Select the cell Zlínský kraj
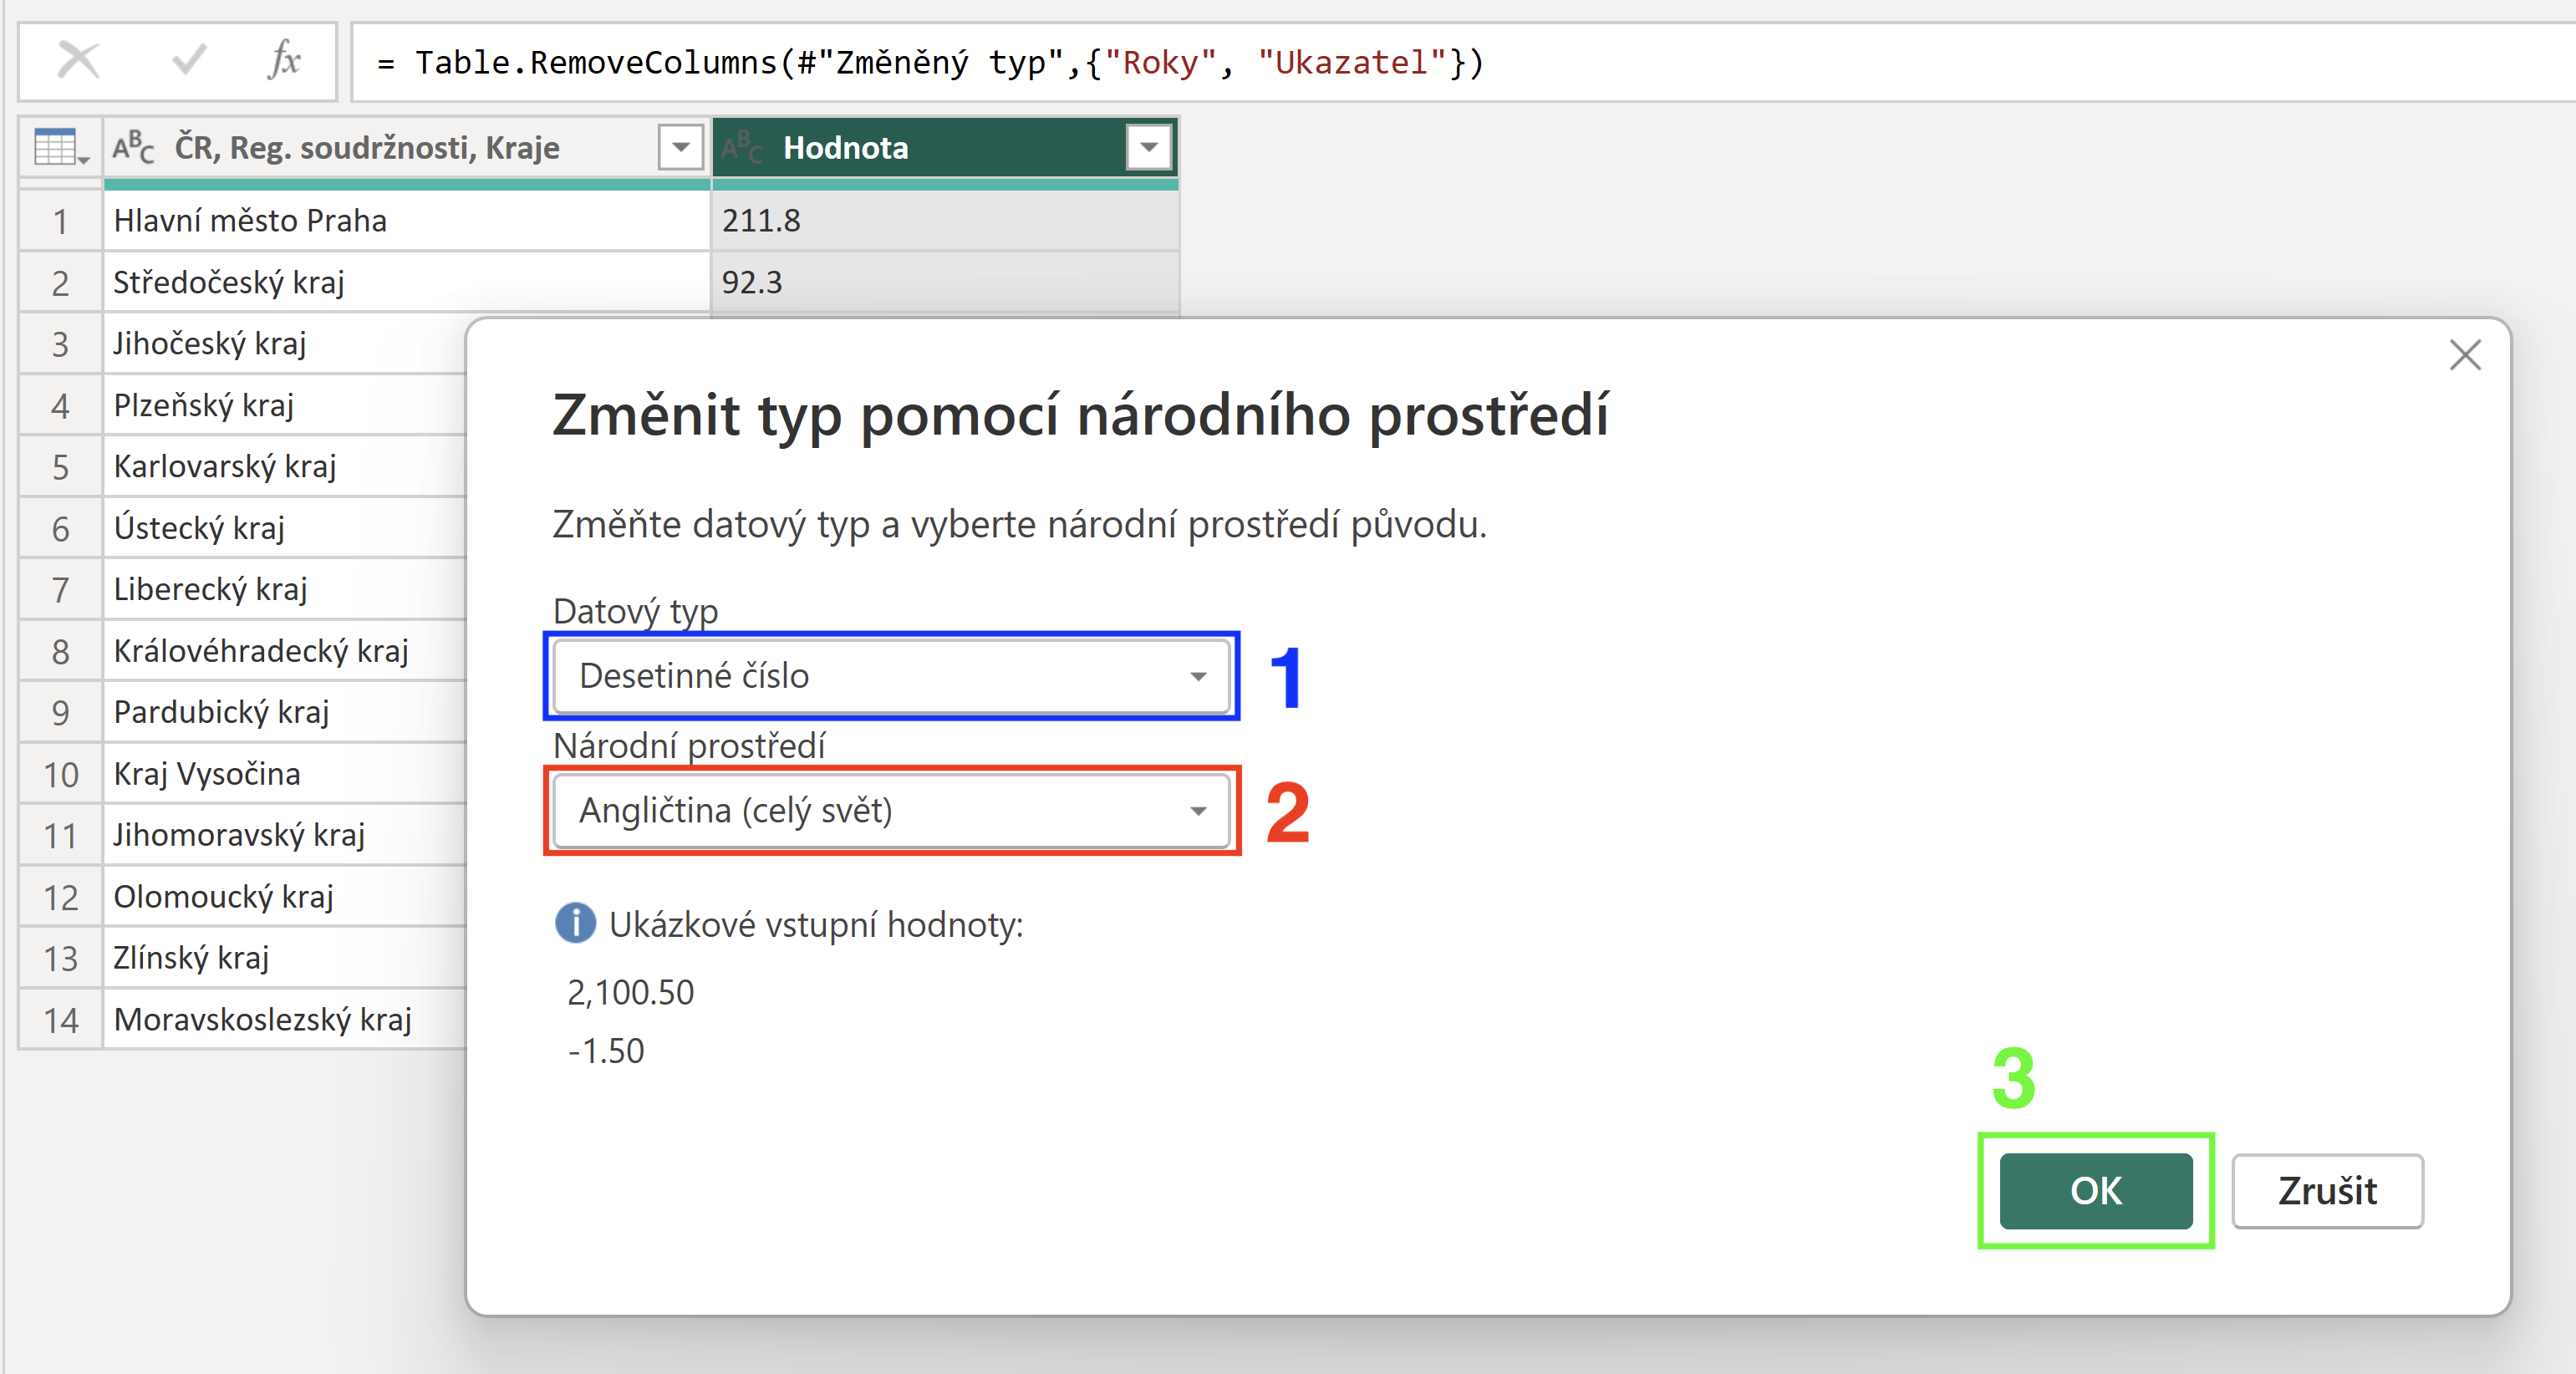Screen dimensions: 2576x1374 [x=285, y=958]
